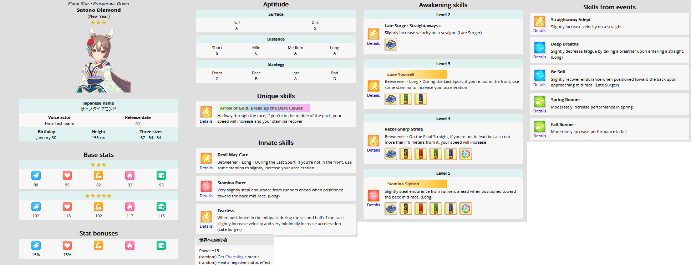Screen dimensions: 691x265
Task: Open Details for Arrow of Gold unique skill
Action: pyautogui.click(x=206, y=122)
